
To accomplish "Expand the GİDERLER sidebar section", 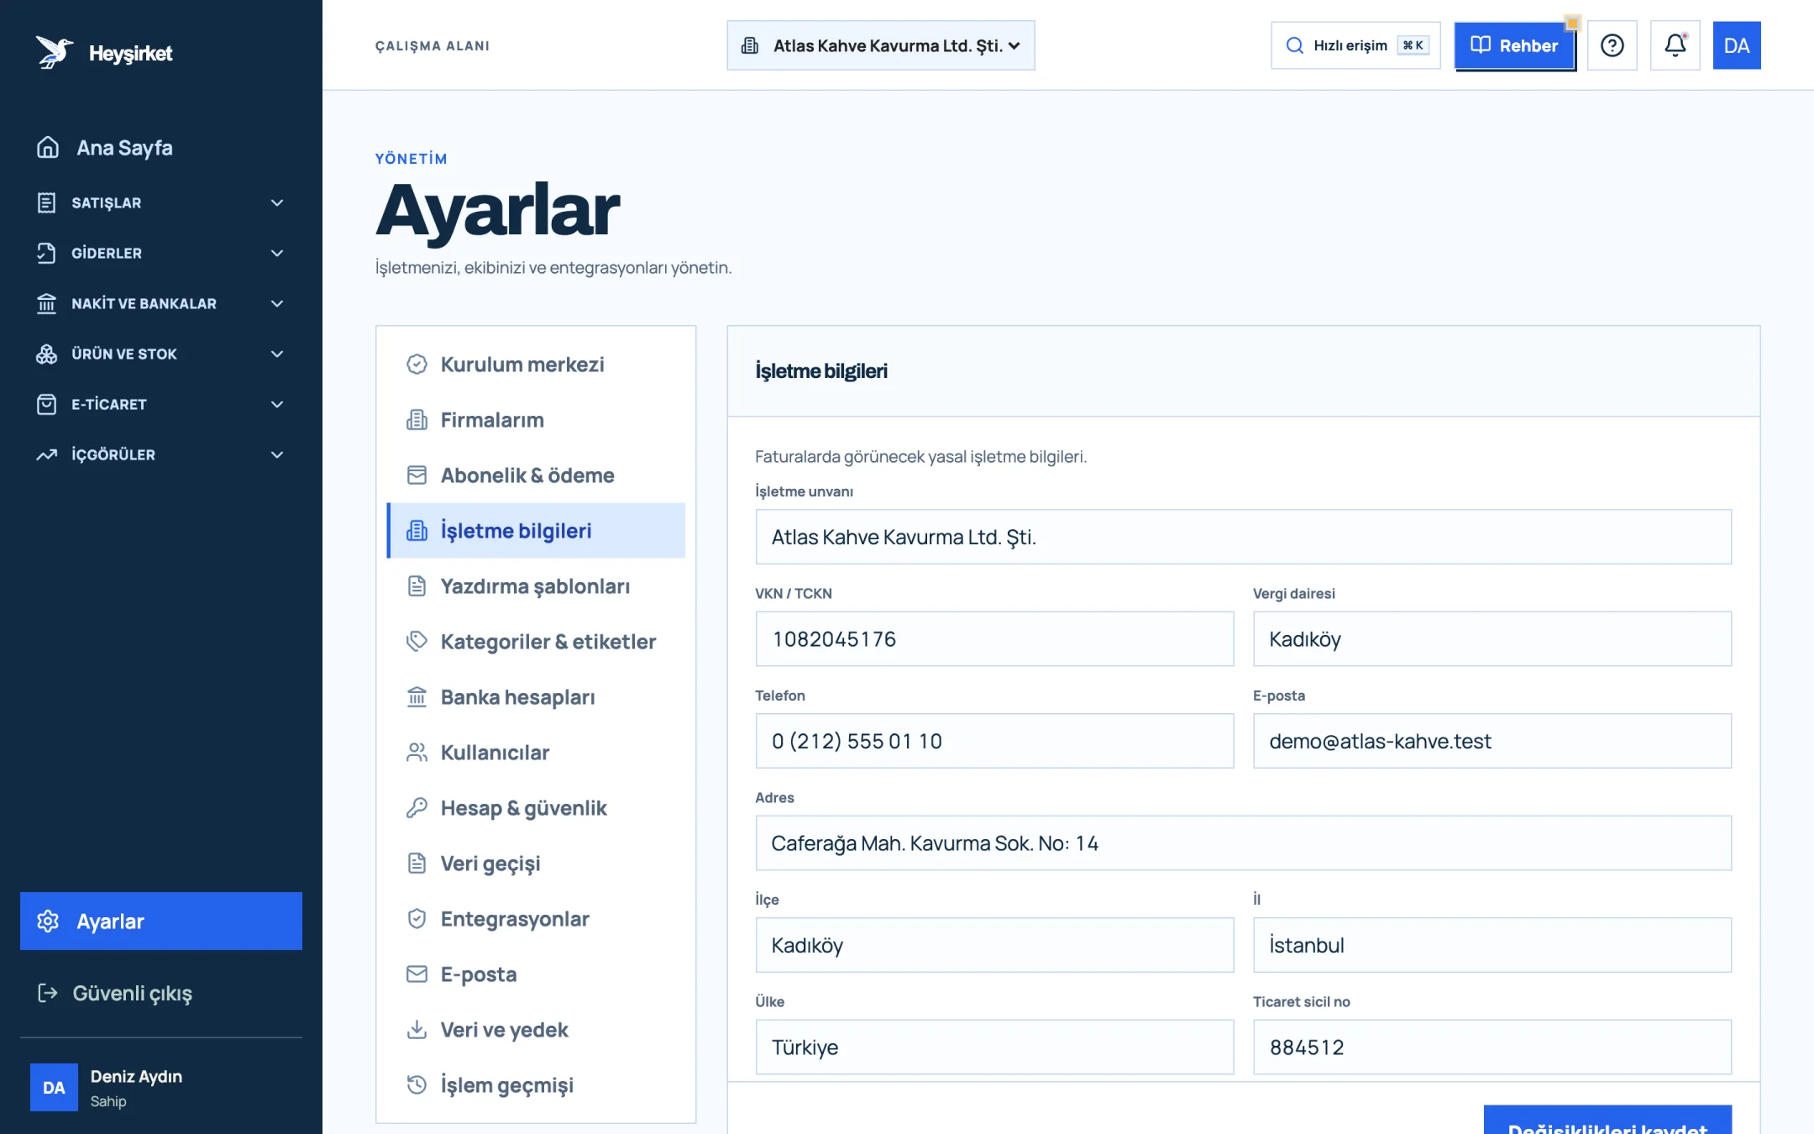I will [160, 253].
